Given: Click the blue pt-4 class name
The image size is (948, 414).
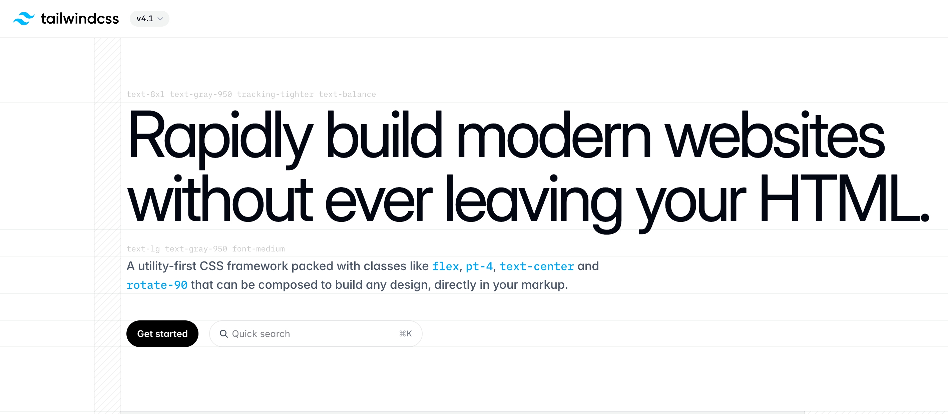Looking at the screenshot, I should (x=479, y=266).
